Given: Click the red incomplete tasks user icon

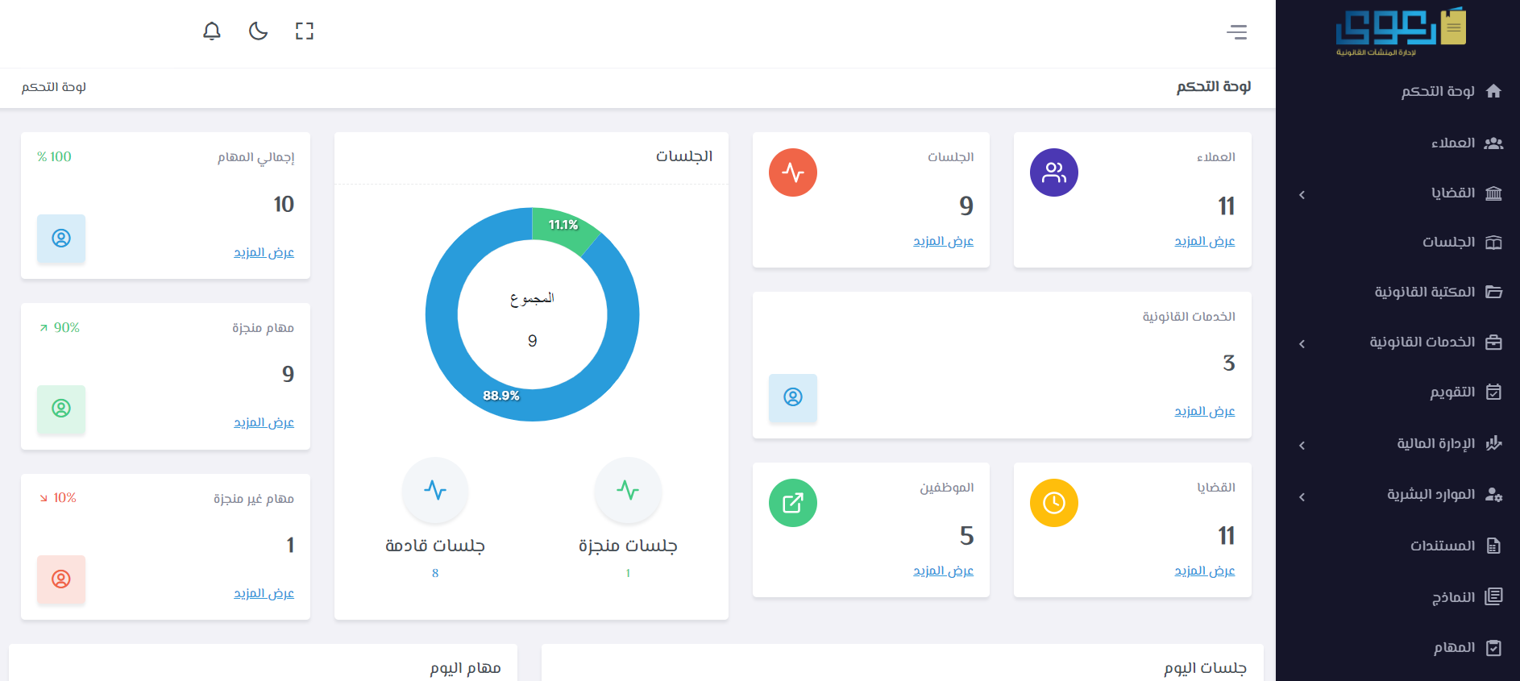Looking at the screenshot, I should pos(61,579).
